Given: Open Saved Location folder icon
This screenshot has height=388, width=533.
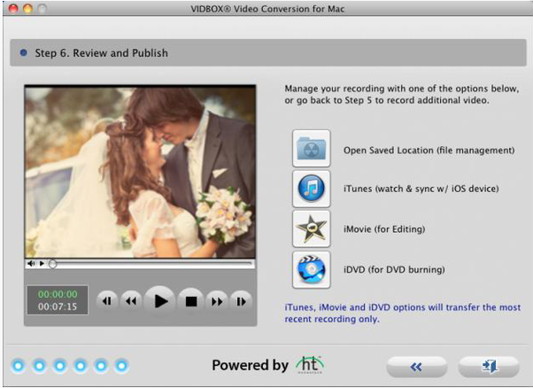Looking at the screenshot, I should 311,148.
